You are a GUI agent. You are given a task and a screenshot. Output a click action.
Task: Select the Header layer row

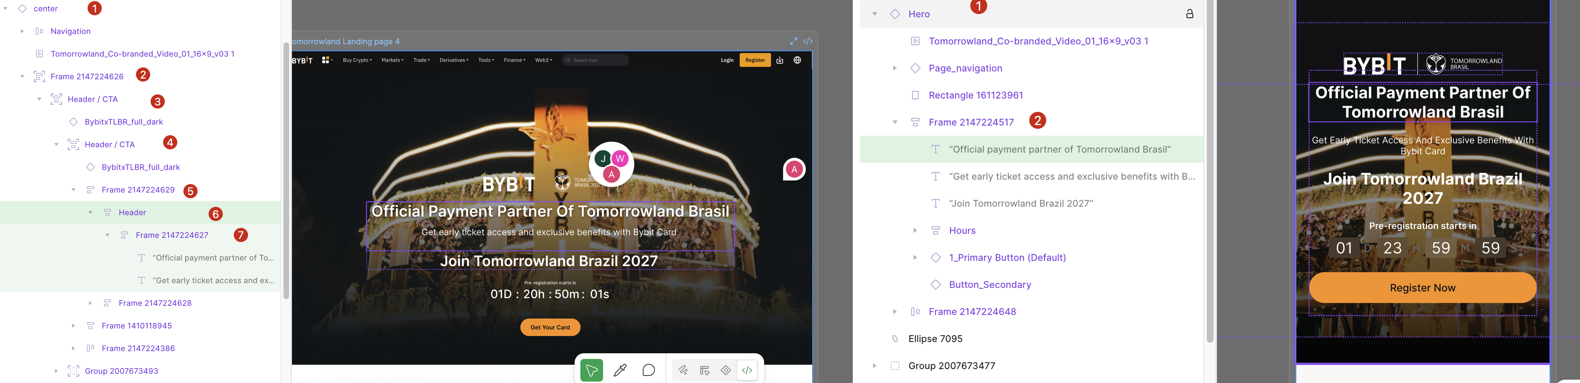[x=140, y=212]
